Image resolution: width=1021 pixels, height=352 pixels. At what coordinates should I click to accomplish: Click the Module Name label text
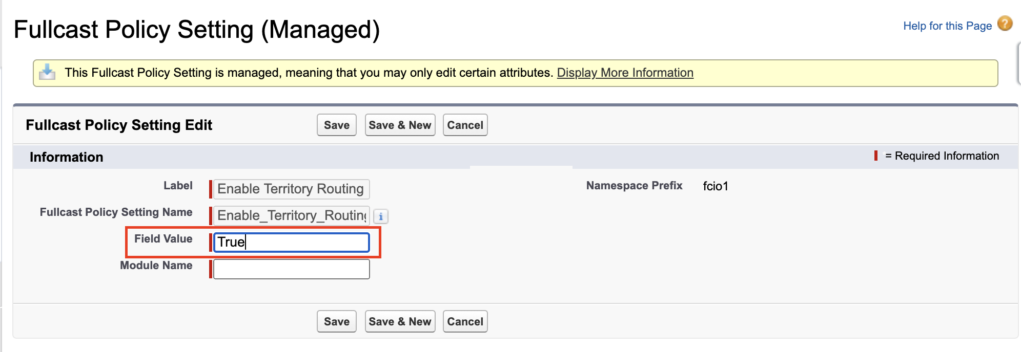pyautogui.click(x=156, y=265)
